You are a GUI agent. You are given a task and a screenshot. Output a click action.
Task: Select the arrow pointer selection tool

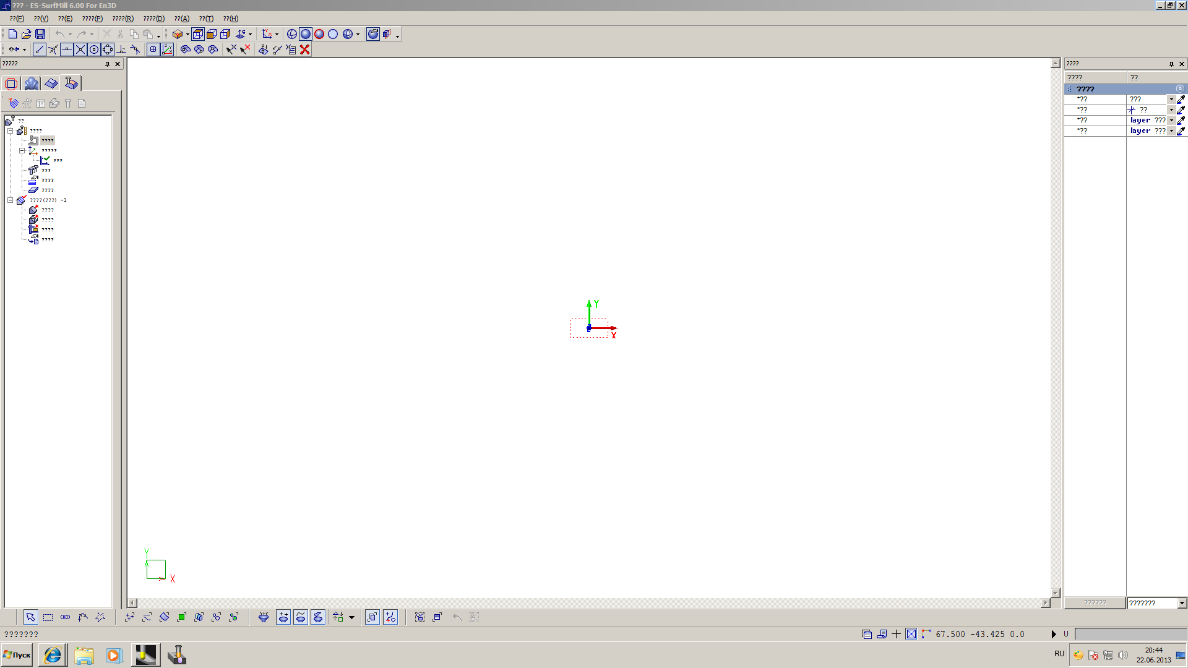click(x=30, y=617)
